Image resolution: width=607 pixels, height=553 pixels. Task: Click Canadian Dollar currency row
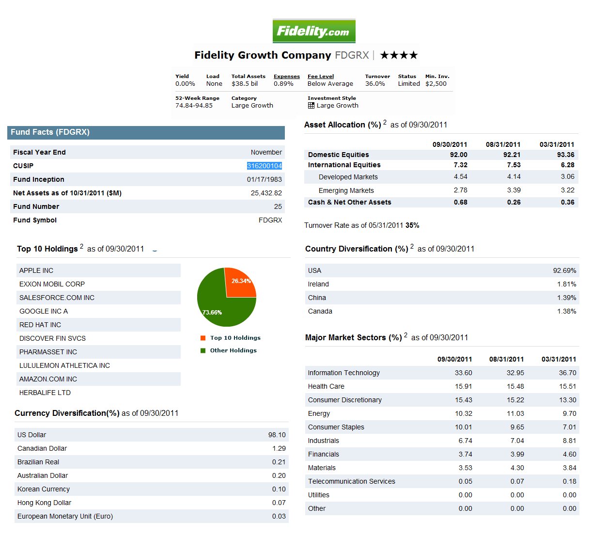[x=152, y=448]
